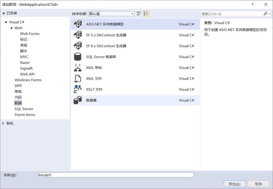Select Web API in the tree
The image size is (273, 189).
click(27, 74)
